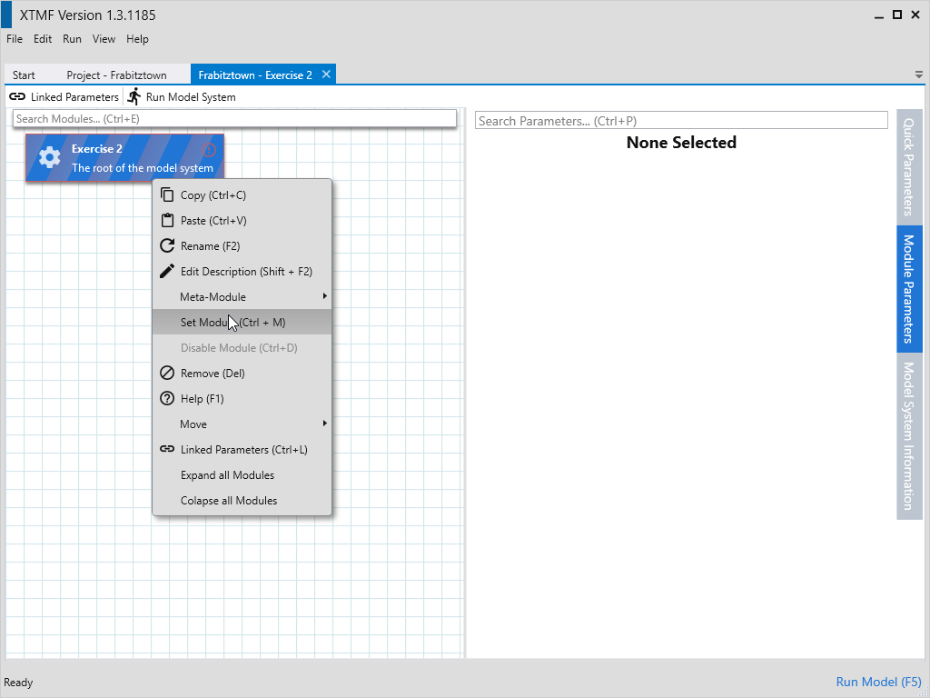Click the gear icon on Exercise 2 module
Image resolution: width=930 pixels, height=698 pixels.
tap(49, 158)
